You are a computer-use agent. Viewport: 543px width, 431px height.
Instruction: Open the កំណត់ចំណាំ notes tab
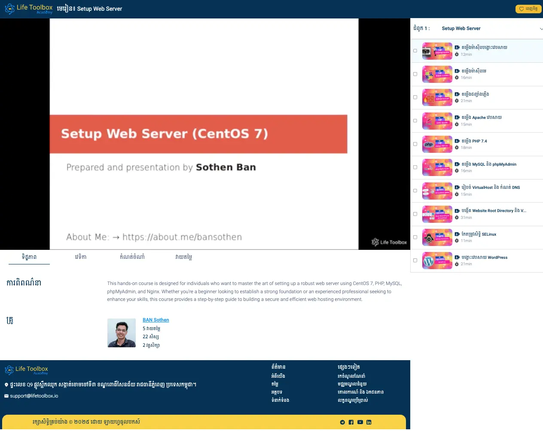click(x=132, y=257)
